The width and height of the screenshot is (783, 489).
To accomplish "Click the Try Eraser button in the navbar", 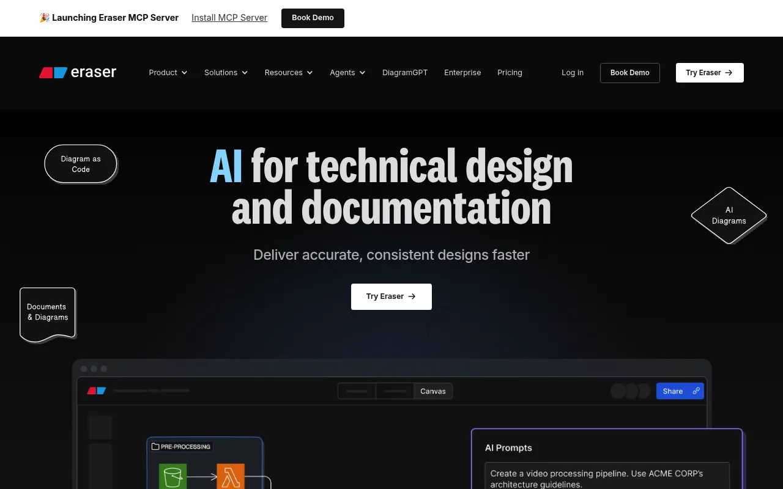I will click(710, 73).
